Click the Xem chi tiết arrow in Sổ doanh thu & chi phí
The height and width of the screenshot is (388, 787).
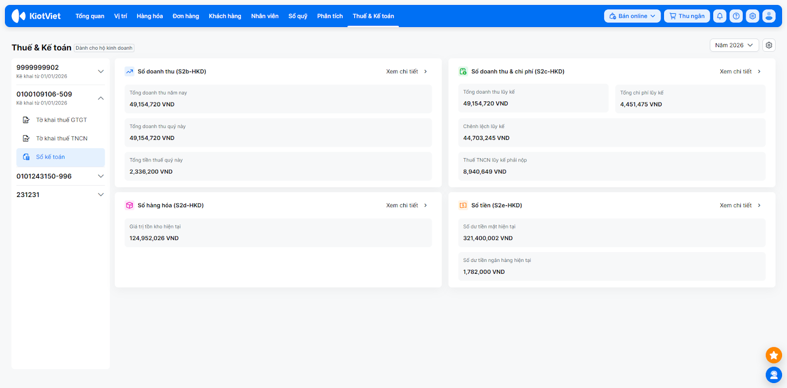pos(759,71)
